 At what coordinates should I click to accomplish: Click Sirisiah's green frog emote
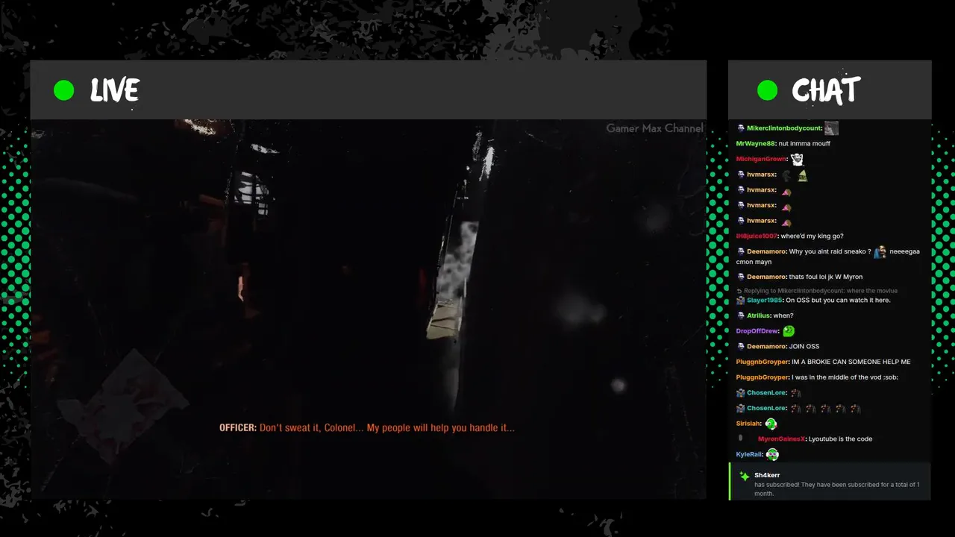771,424
